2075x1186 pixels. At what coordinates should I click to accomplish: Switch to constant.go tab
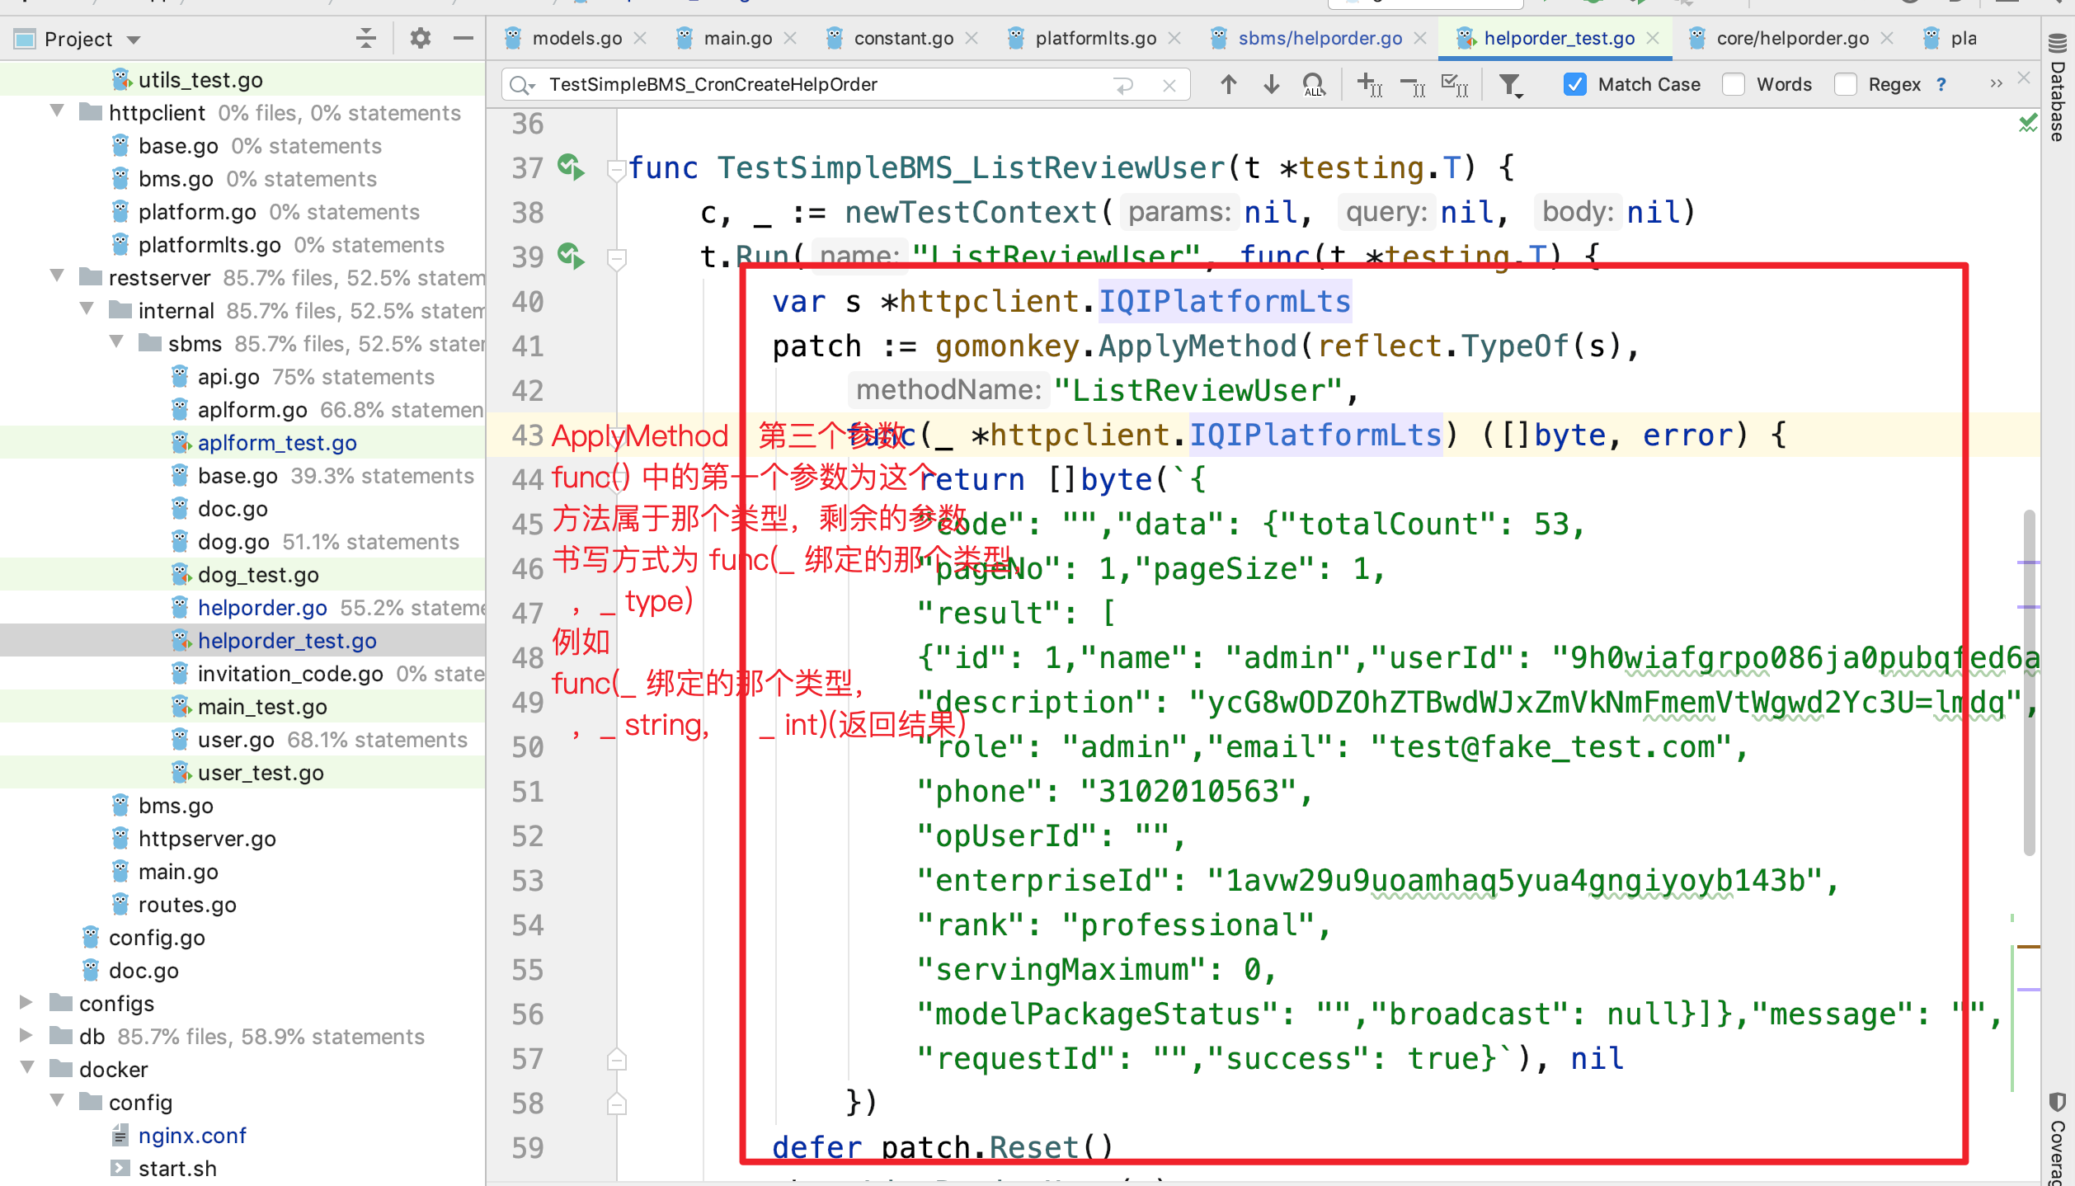tap(903, 38)
